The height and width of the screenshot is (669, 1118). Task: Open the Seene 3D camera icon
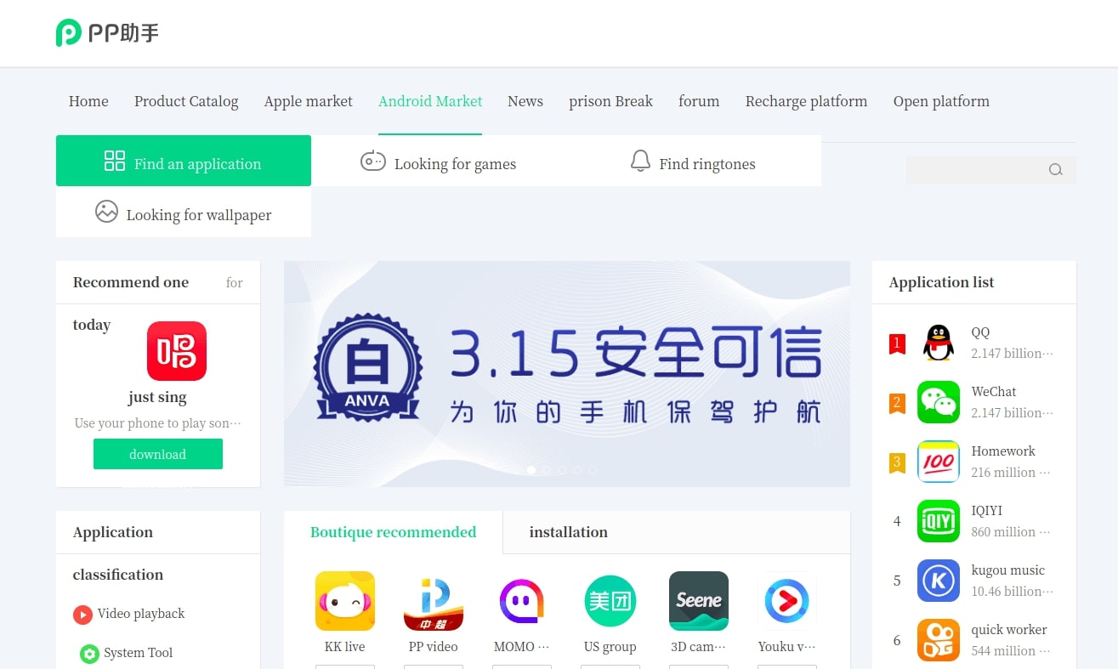tap(699, 601)
